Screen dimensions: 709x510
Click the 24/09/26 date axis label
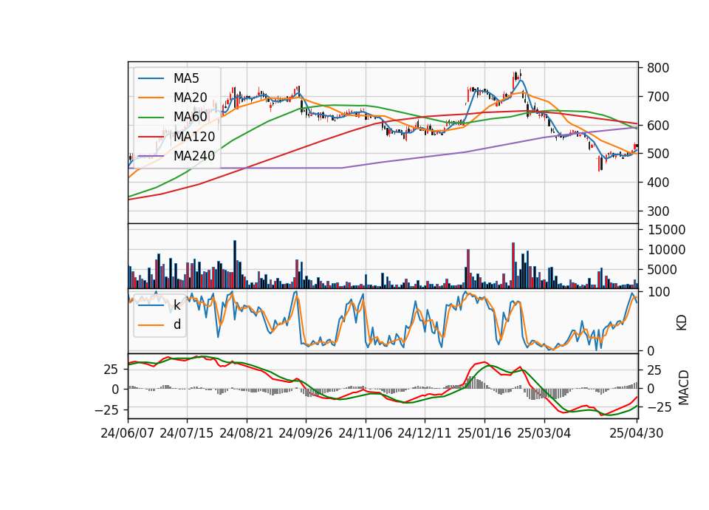pos(306,433)
